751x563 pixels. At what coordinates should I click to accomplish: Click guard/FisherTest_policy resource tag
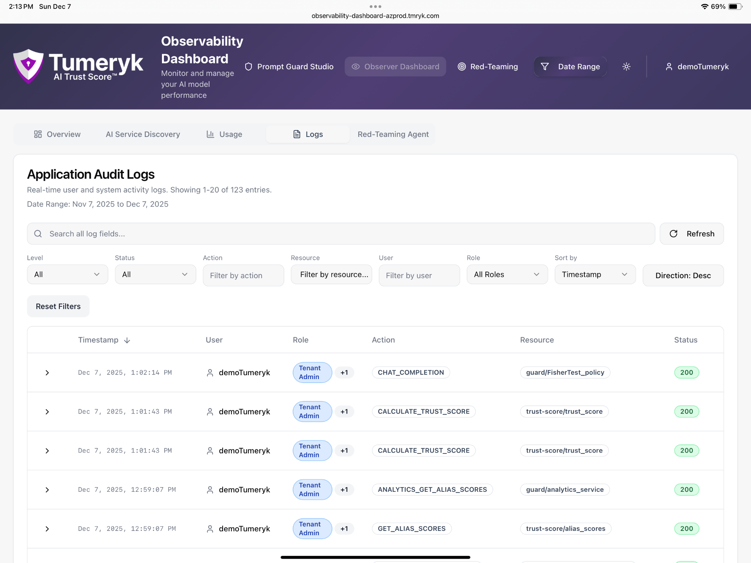(565, 372)
